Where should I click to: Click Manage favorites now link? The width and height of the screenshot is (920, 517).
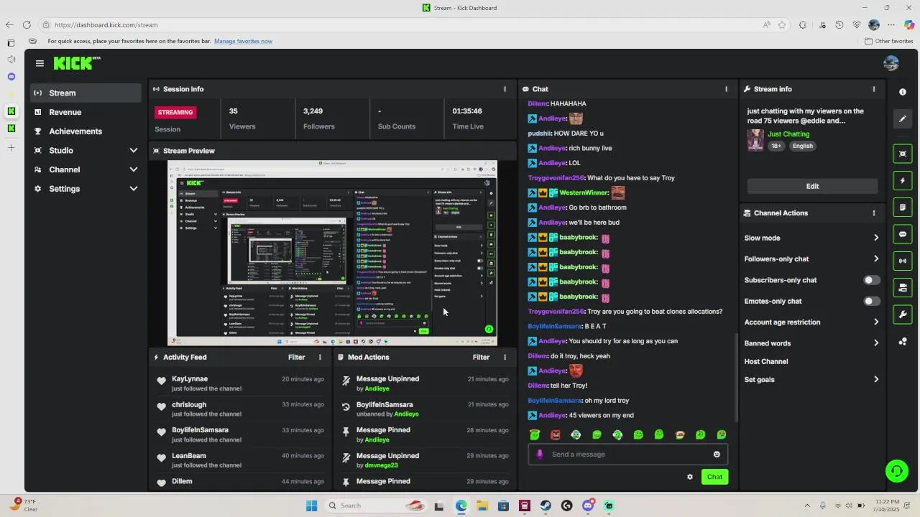click(243, 41)
